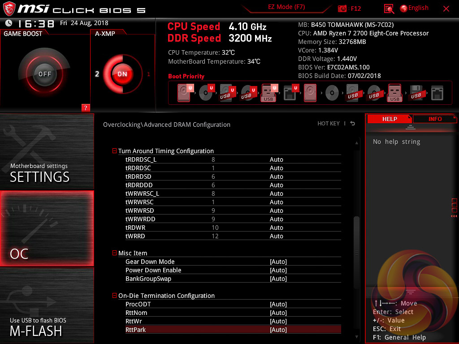Screen dimensions: 459x344
Task: Select the legacy hard disk boot icon
Action: coord(310,93)
